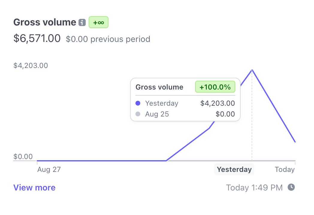Click the Today 1:49 PM timestamp
This screenshot has height=215, width=314.
click(x=254, y=188)
